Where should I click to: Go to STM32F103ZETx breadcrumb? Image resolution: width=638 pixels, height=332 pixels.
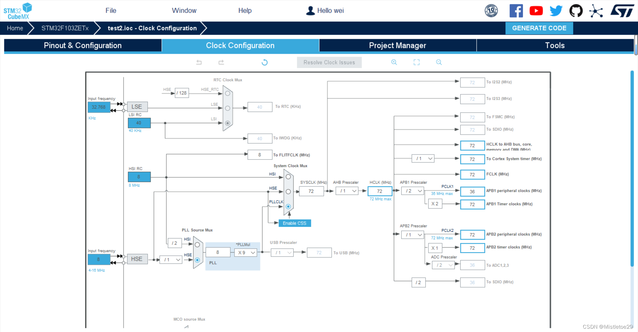pos(65,28)
